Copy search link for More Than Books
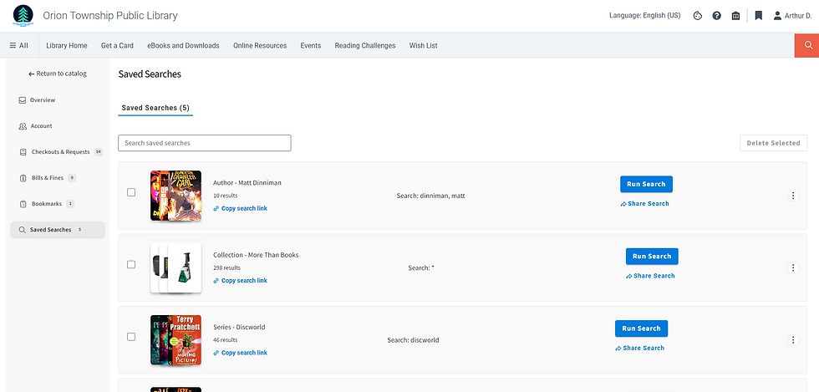Screen dimensions: 819x392 [241, 281]
